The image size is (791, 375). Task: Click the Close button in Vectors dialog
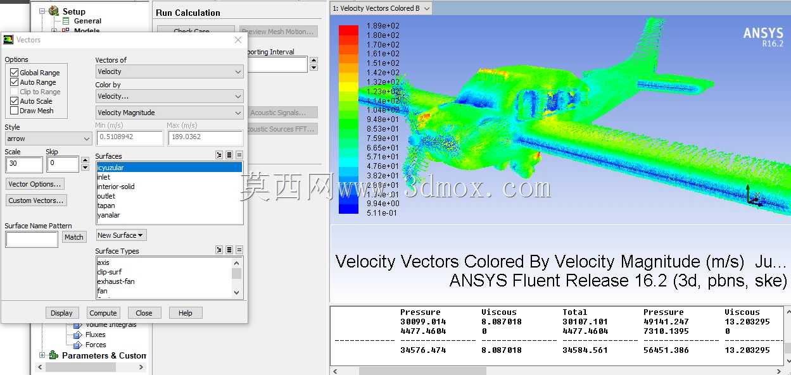coord(144,312)
